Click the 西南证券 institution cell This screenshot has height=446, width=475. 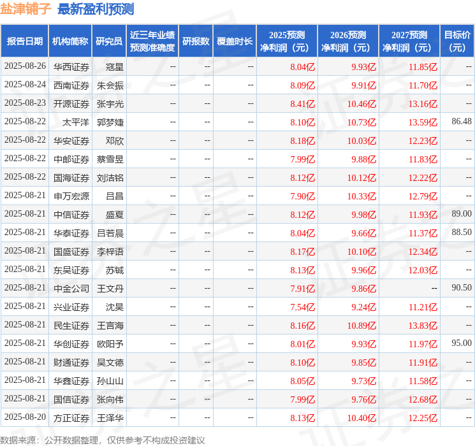pos(71,85)
